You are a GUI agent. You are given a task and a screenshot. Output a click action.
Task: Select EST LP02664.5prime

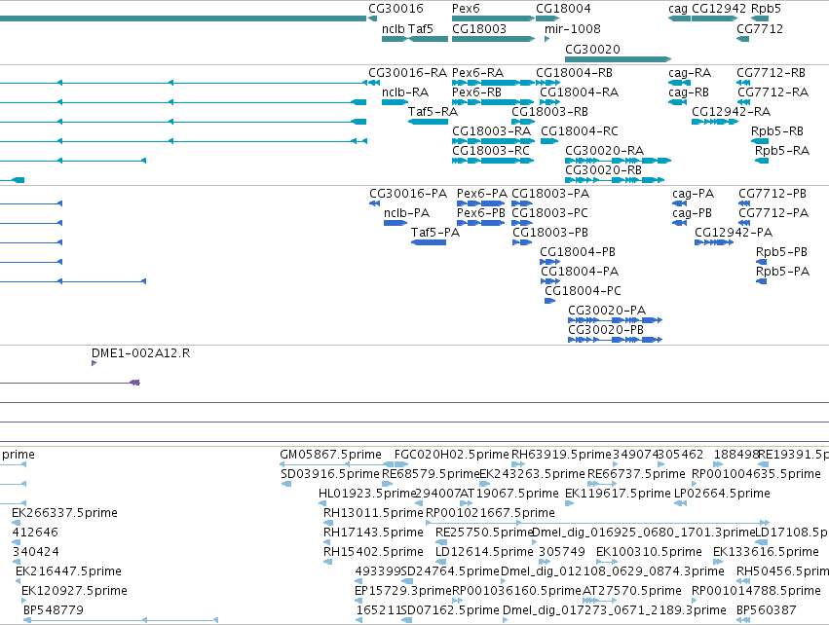(x=680, y=503)
